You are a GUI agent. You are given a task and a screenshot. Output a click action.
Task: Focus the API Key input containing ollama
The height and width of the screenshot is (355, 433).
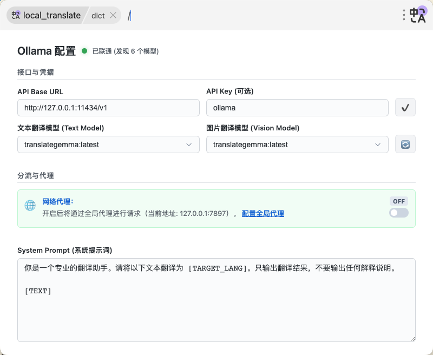[297, 108]
